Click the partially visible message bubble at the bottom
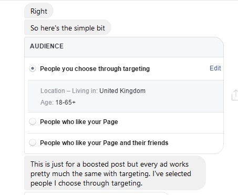This screenshot has width=238, height=195. 96,193
